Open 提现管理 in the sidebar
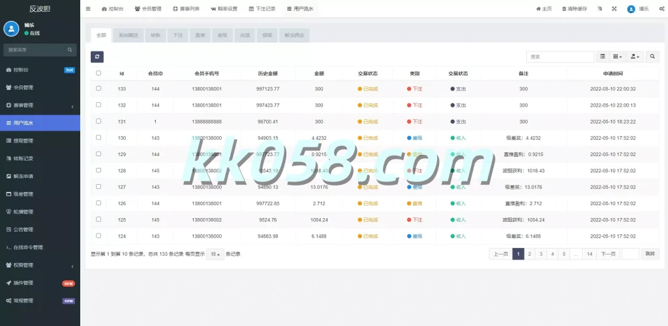This screenshot has width=668, height=326. (39, 141)
